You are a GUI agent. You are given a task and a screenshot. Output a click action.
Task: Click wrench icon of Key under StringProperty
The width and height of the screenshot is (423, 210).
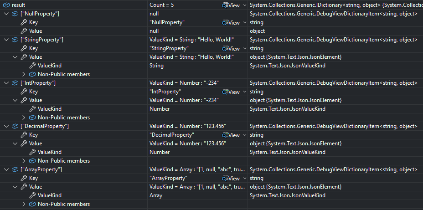coord(24,48)
